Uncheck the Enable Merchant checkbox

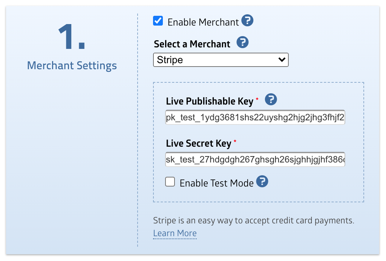point(158,21)
